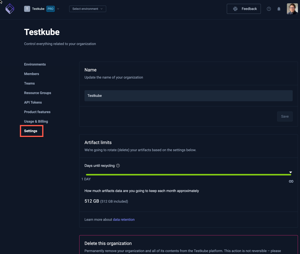Image resolution: width=300 pixels, height=254 pixels.
Task: Click the T organization avatar icon
Action: click(x=27, y=9)
